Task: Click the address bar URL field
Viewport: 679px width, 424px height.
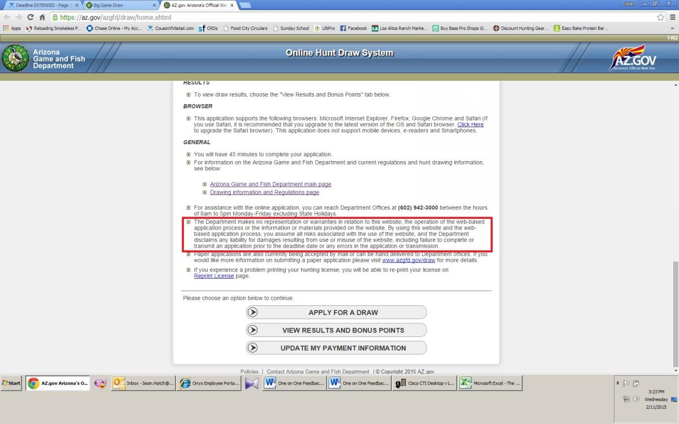Action: coord(351,17)
